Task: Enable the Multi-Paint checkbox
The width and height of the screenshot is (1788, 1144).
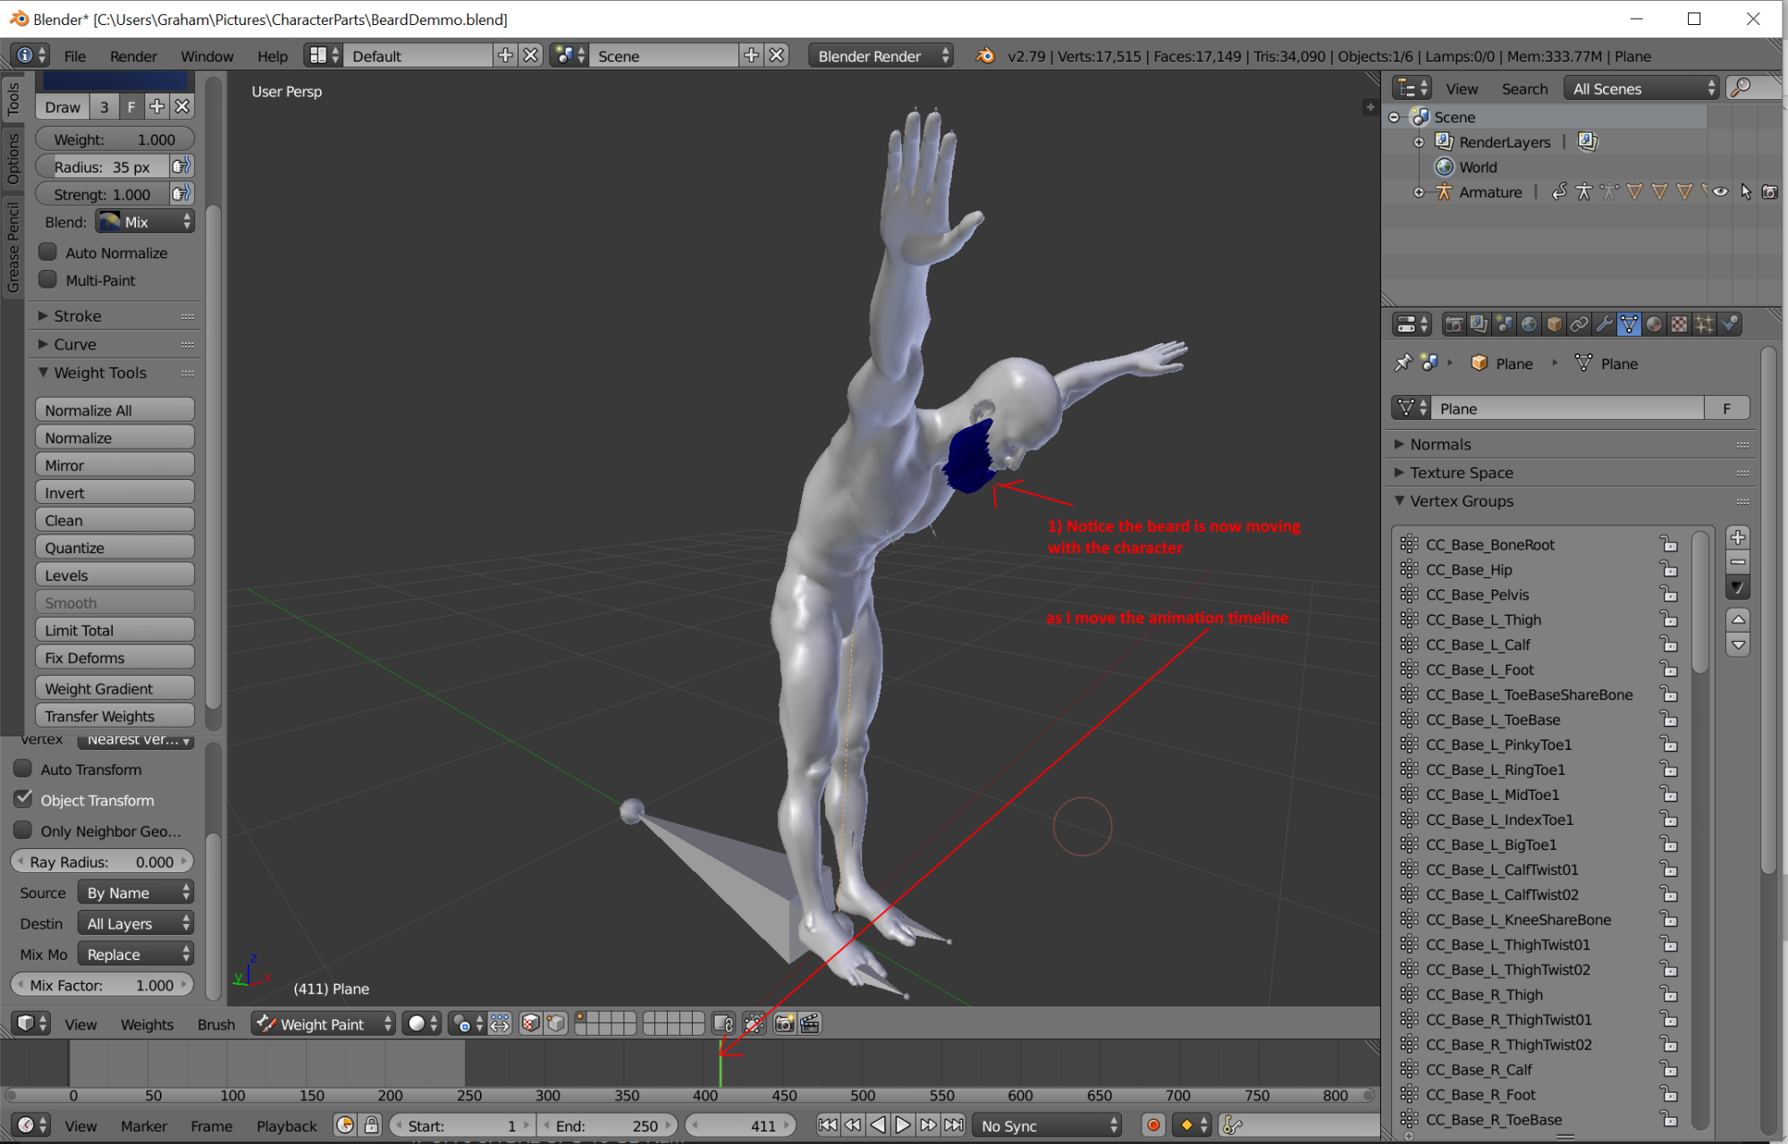Action: 48,280
